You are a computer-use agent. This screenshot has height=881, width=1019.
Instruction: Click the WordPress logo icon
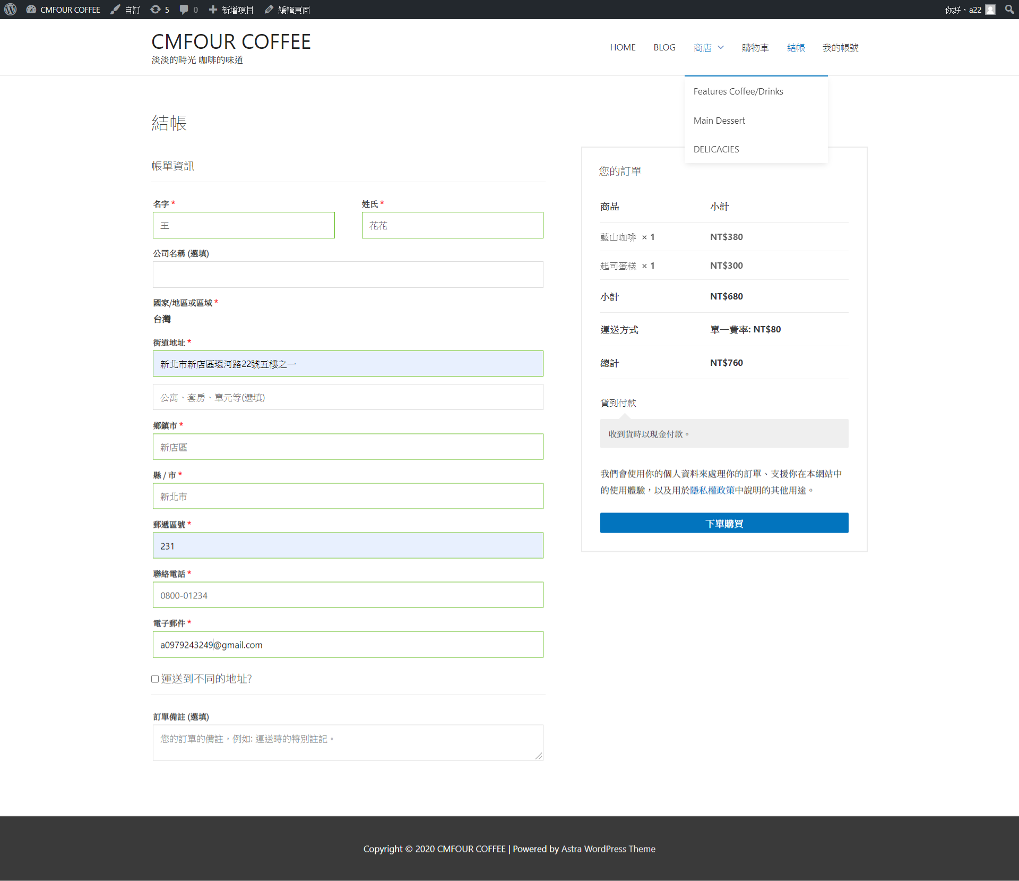[x=11, y=10]
